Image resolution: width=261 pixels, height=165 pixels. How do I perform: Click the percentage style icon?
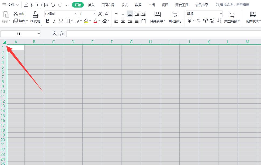[199, 21]
